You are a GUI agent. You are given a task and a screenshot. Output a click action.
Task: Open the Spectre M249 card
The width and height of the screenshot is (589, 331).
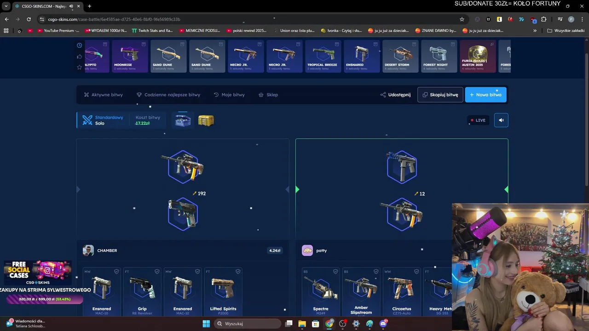(321, 291)
